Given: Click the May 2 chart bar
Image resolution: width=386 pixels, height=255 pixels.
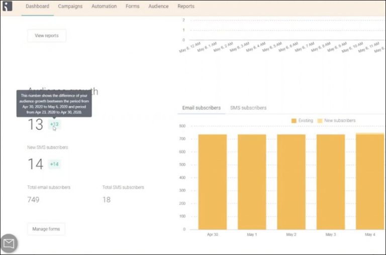Looking at the screenshot, I should point(291,181).
